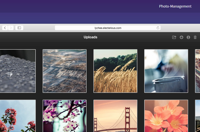View the orange flowers photo
Screen dimensions: 200x132
tap(166, 116)
